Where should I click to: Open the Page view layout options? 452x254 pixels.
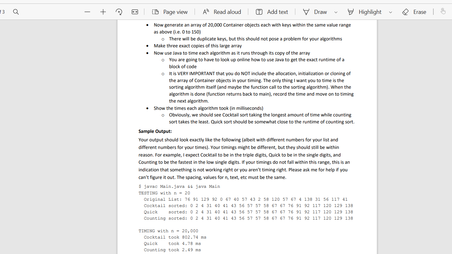click(x=170, y=12)
